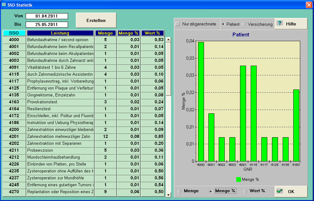Enable the Nur abgerechnete checkbox

point(178,24)
